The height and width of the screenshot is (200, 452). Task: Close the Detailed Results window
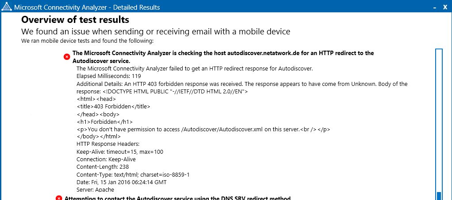[445, 7]
